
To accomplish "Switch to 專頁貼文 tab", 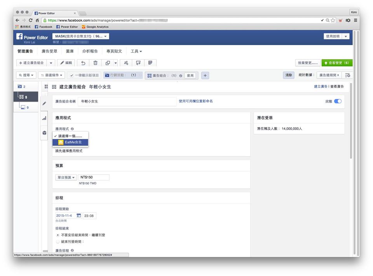I will (114, 51).
